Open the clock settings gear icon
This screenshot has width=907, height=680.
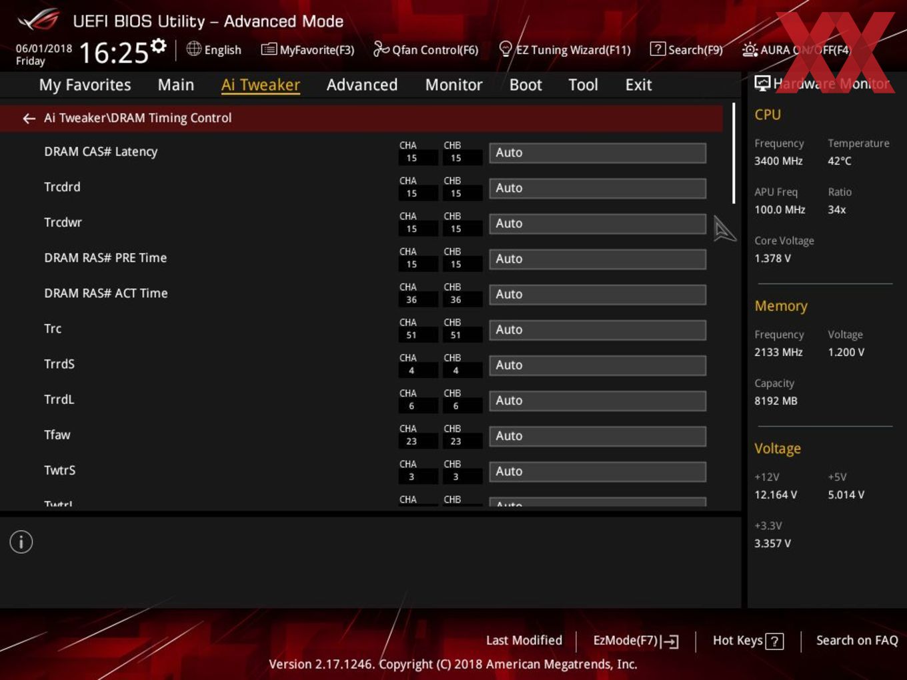[x=158, y=45]
